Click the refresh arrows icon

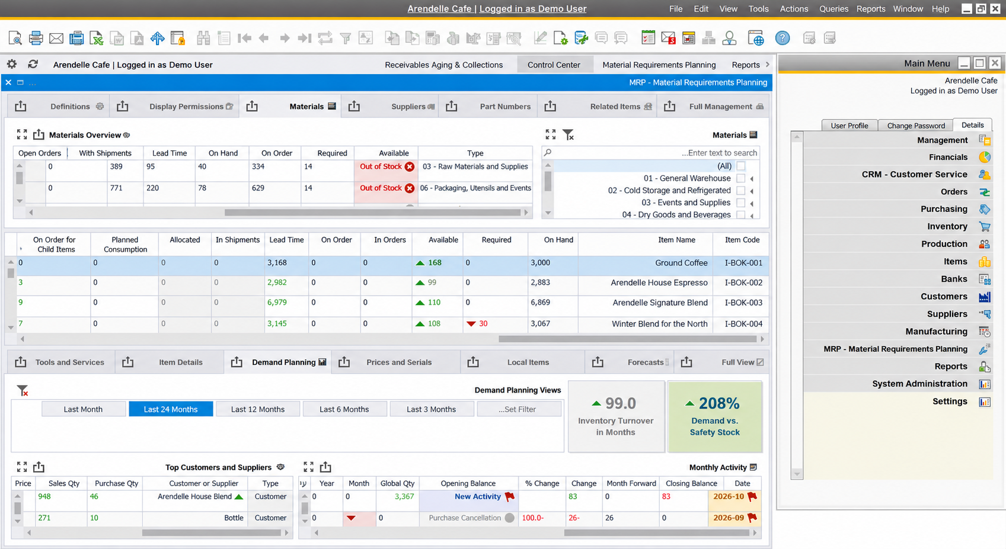coord(33,64)
